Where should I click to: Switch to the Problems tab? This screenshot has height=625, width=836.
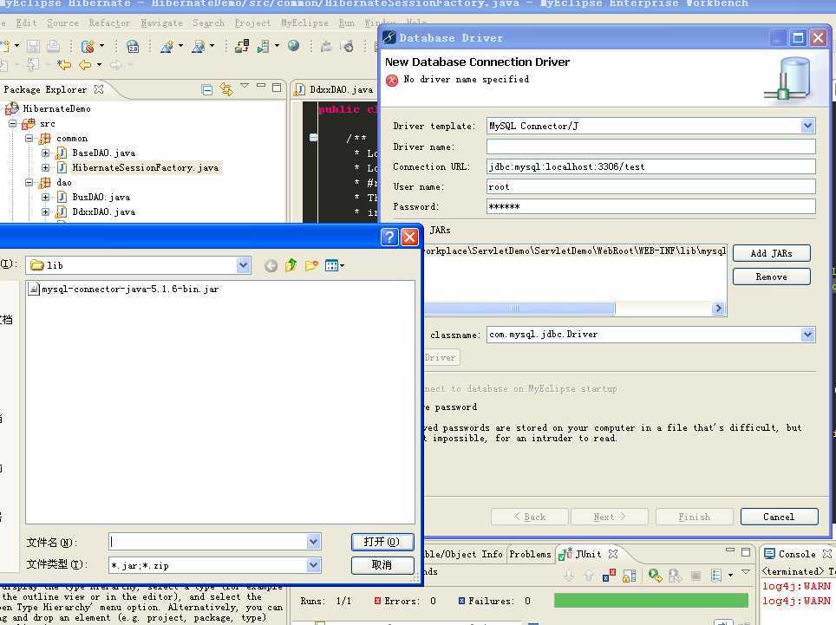click(x=530, y=554)
